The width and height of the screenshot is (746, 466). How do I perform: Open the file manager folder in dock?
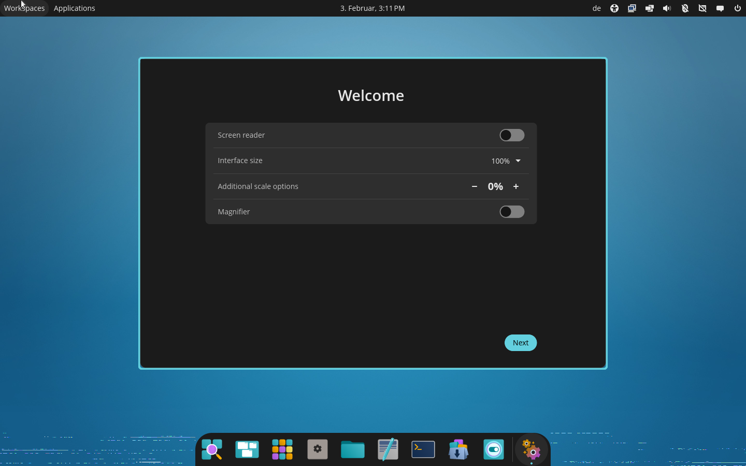[x=353, y=449]
